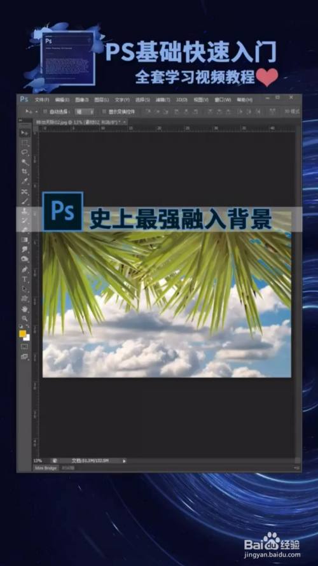This screenshot has height=566, width=318.
Task: Select the Brush tool
Action: coord(25,201)
